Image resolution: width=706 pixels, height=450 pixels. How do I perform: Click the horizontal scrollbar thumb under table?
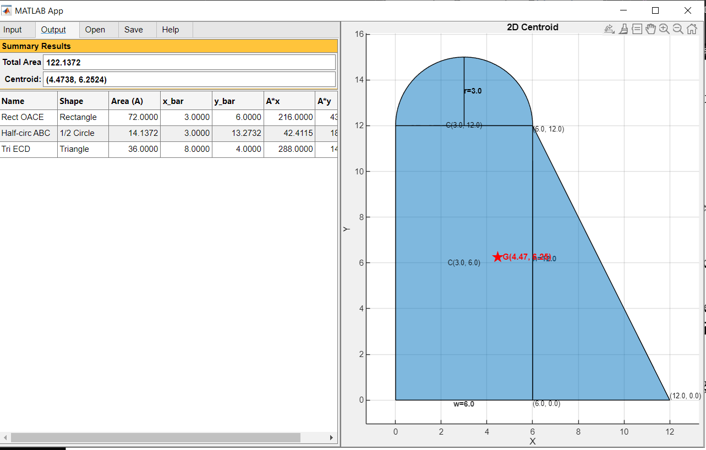156,438
